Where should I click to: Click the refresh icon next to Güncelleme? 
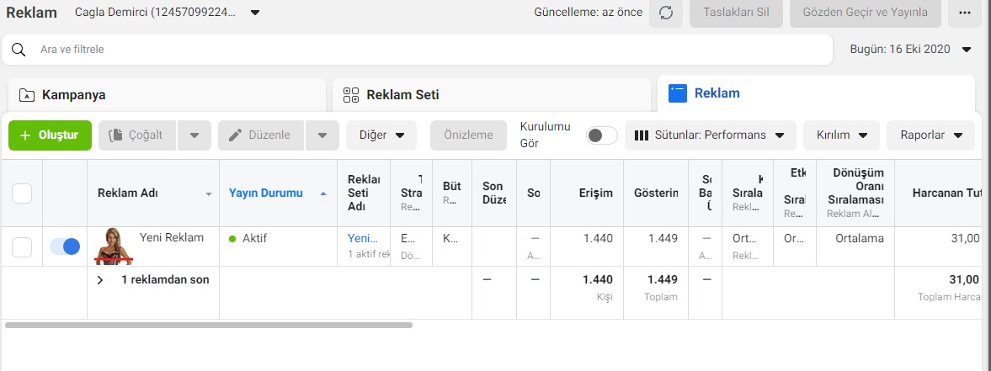665,13
